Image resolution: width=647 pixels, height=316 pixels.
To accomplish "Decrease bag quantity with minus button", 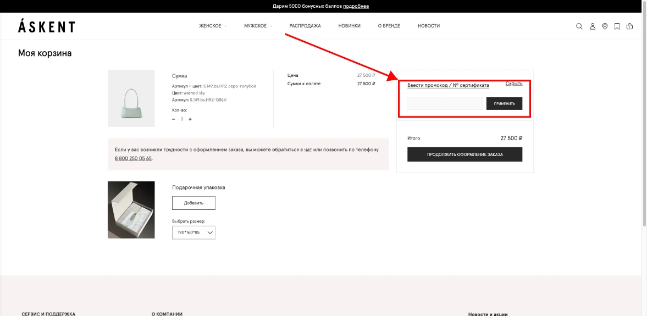I will tap(174, 119).
